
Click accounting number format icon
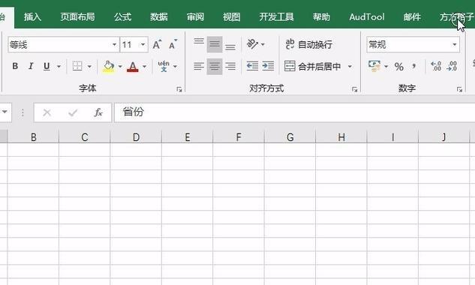pyautogui.click(x=374, y=66)
